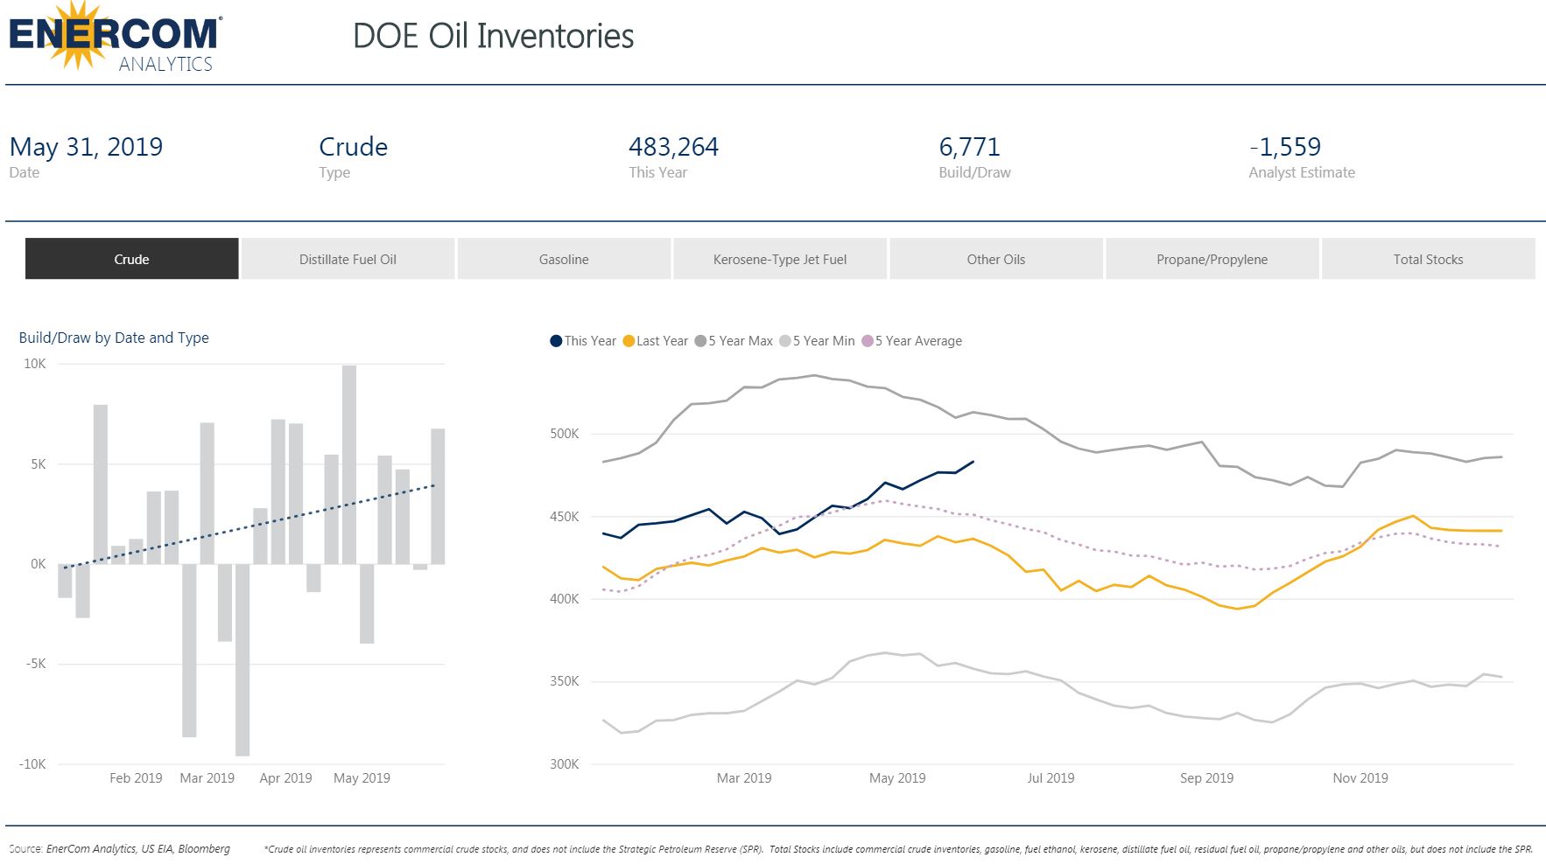Click the tallest bar in Build/Draw chart
1546x864 pixels.
(x=349, y=463)
